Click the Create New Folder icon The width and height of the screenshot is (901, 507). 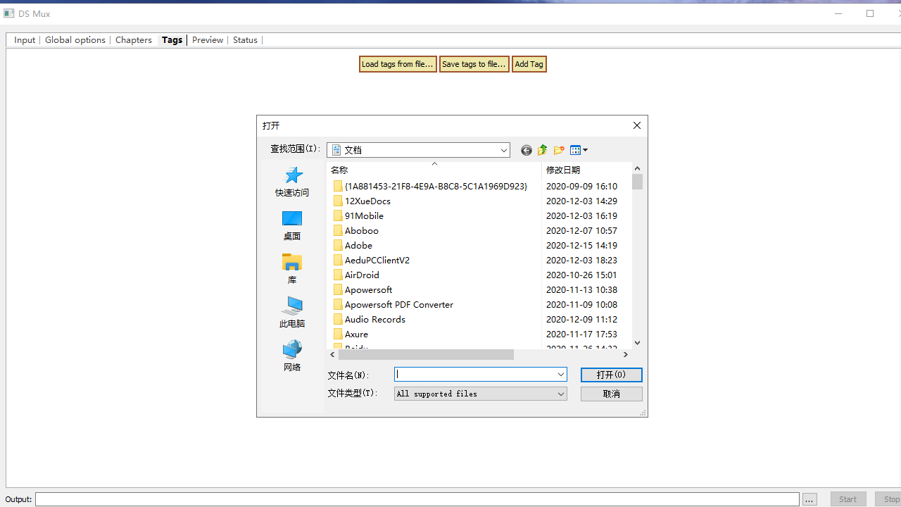pos(558,150)
